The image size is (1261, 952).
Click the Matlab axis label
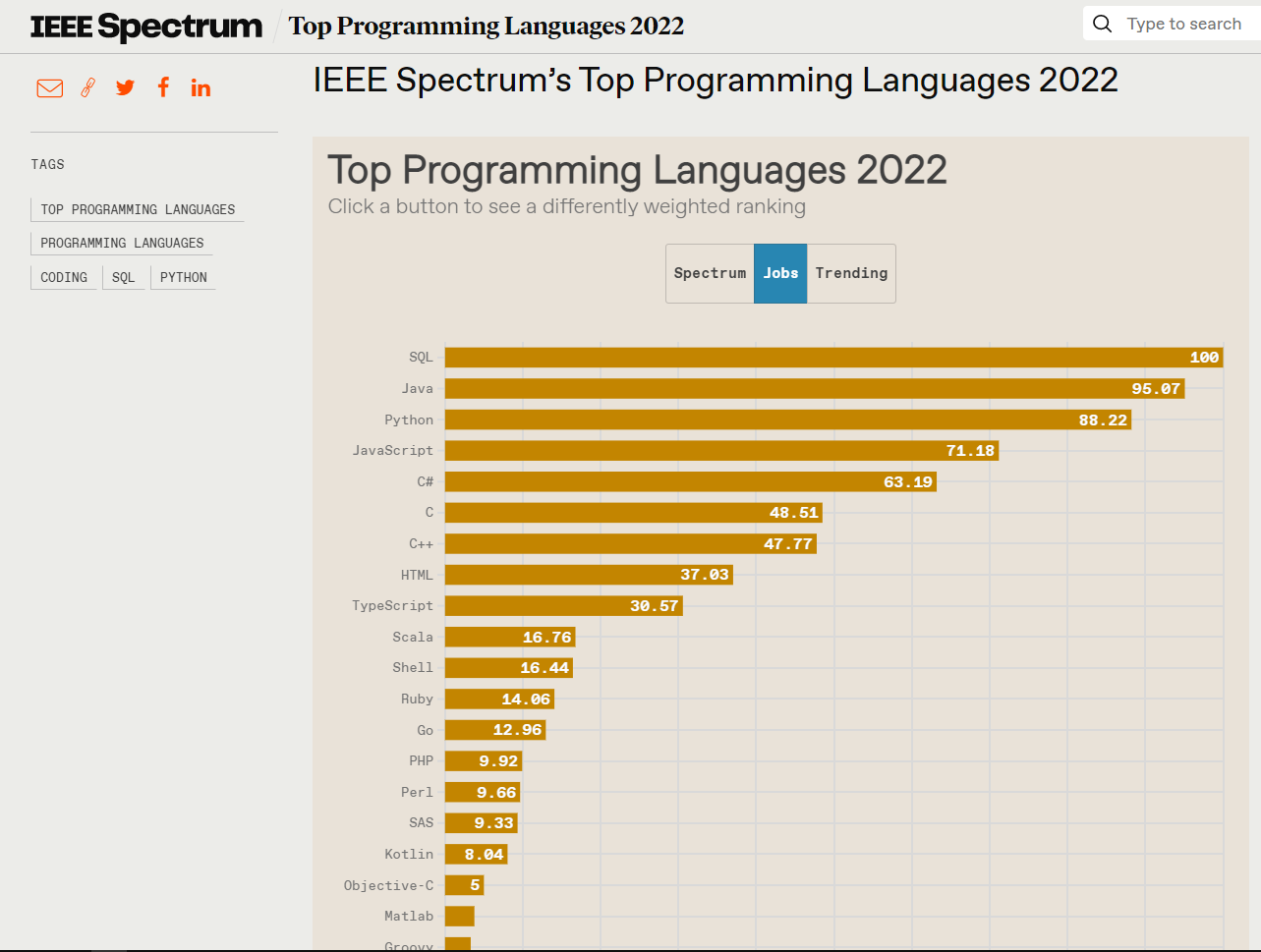point(409,916)
